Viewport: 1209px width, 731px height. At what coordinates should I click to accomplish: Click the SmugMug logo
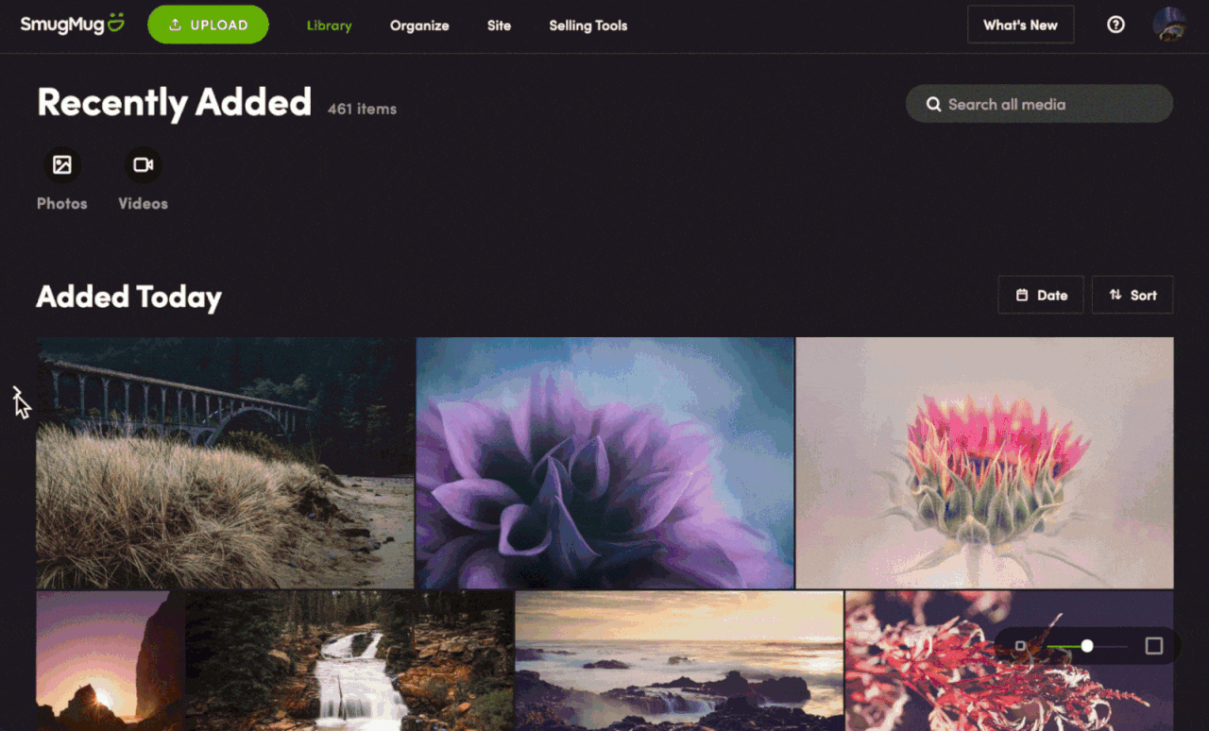tap(73, 24)
